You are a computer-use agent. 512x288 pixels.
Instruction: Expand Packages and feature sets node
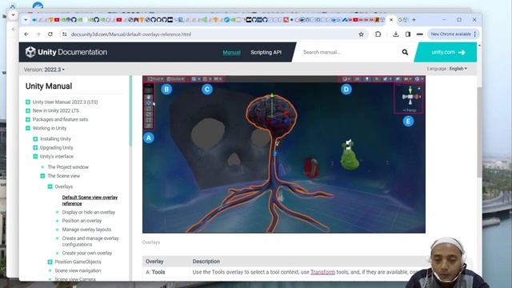pos(28,119)
